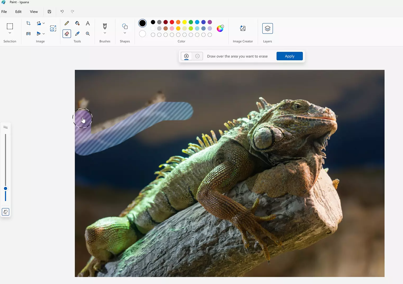Screen dimensions: 403x284
Task: Select the Fill bucket tool
Action: pos(77,23)
